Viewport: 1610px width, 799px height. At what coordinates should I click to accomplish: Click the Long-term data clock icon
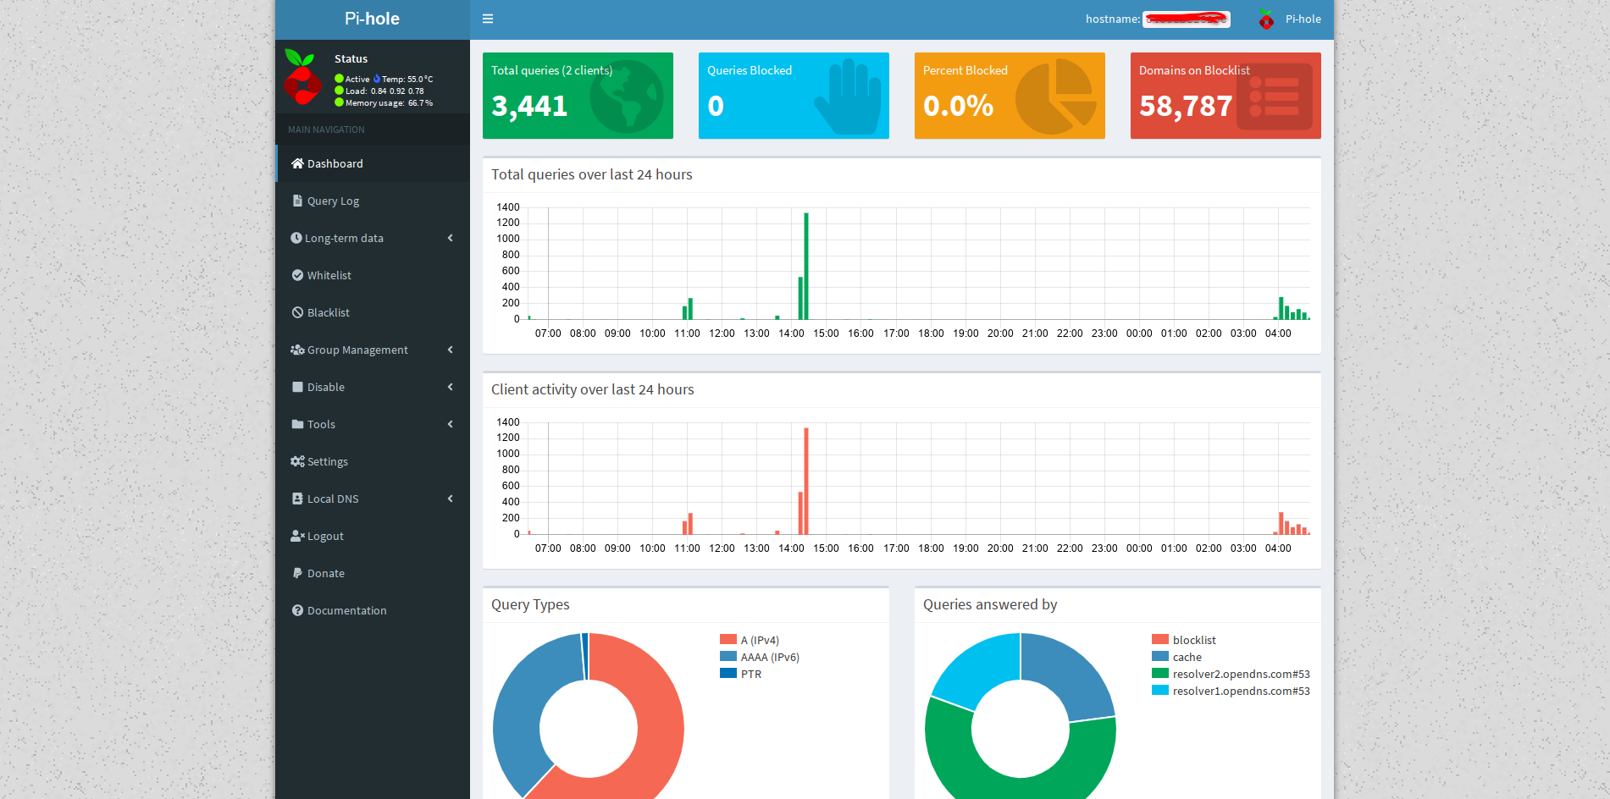click(x=296, y=238)
